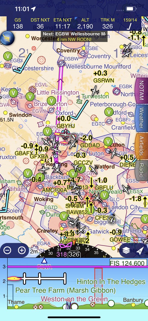Open the Airfields side tab

click(x=142, y=146)
